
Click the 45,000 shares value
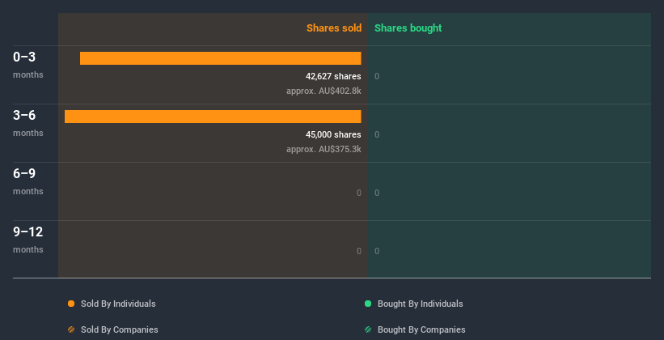(333, 134)
